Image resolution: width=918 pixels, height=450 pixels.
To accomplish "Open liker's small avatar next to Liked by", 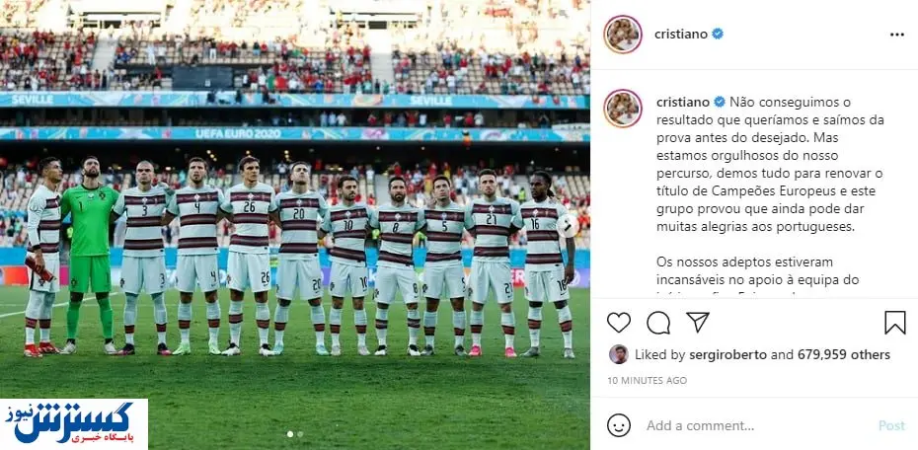I will (618, 354).
